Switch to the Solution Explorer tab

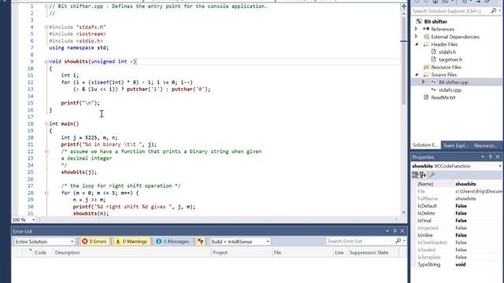tap(425, 145)
